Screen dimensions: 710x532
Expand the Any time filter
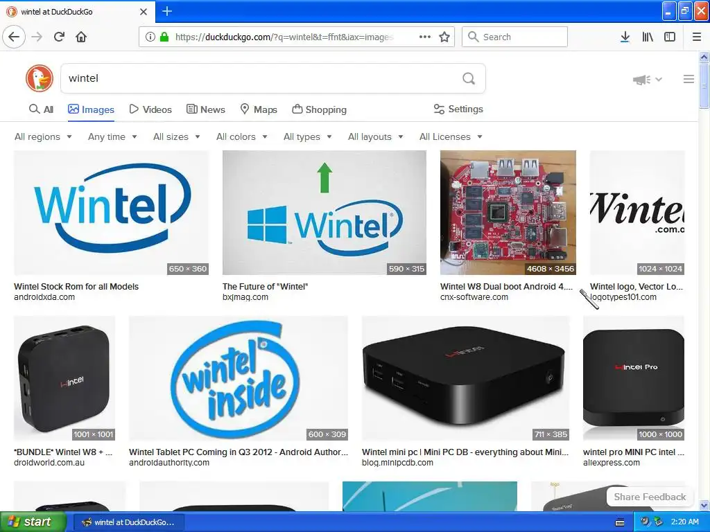click(112, 136)
